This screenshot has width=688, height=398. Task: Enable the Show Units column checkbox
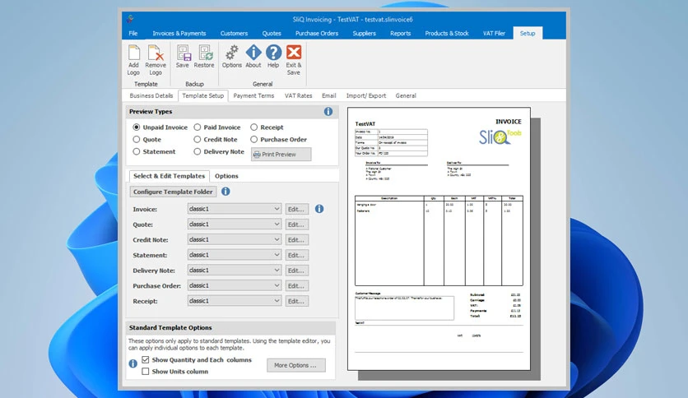(146, 371)
